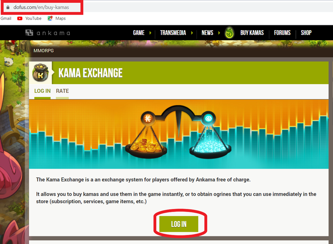Go to BUY KAMAS in navigation
333x244 pixels.
(x=252, y=33)
